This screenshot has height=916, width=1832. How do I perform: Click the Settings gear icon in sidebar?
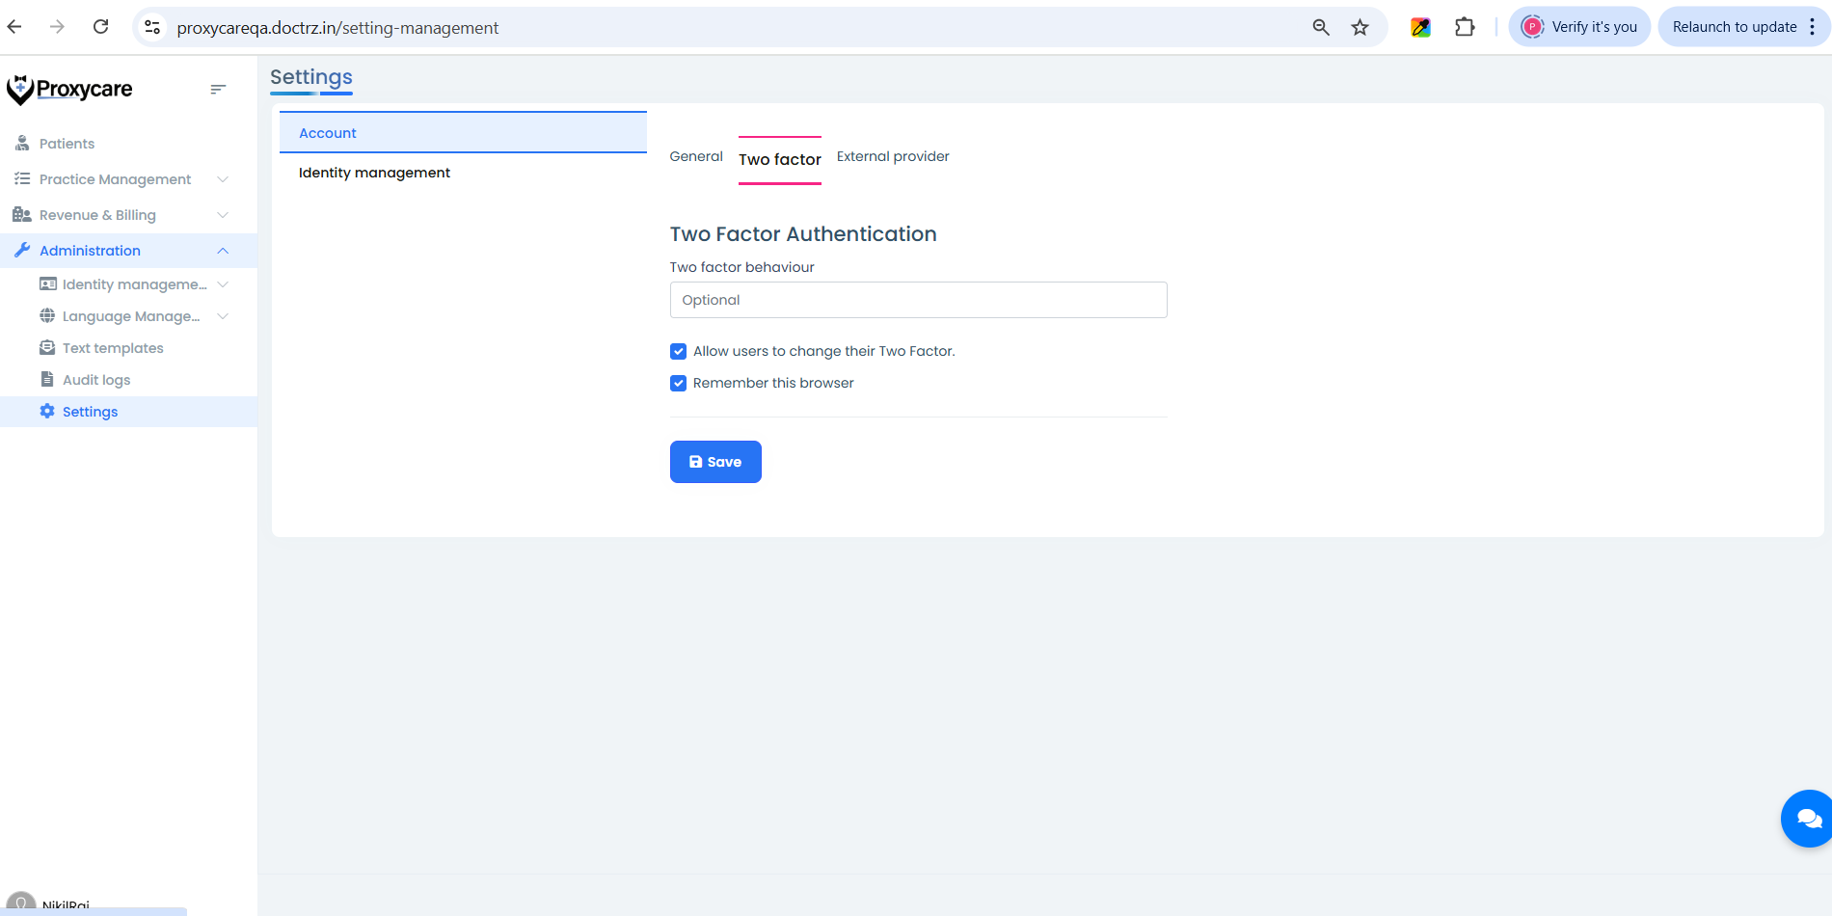[x=47, y=412]
